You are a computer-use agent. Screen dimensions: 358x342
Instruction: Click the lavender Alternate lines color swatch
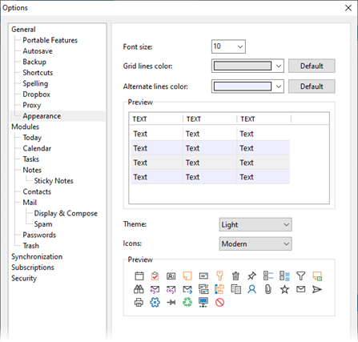243,87
